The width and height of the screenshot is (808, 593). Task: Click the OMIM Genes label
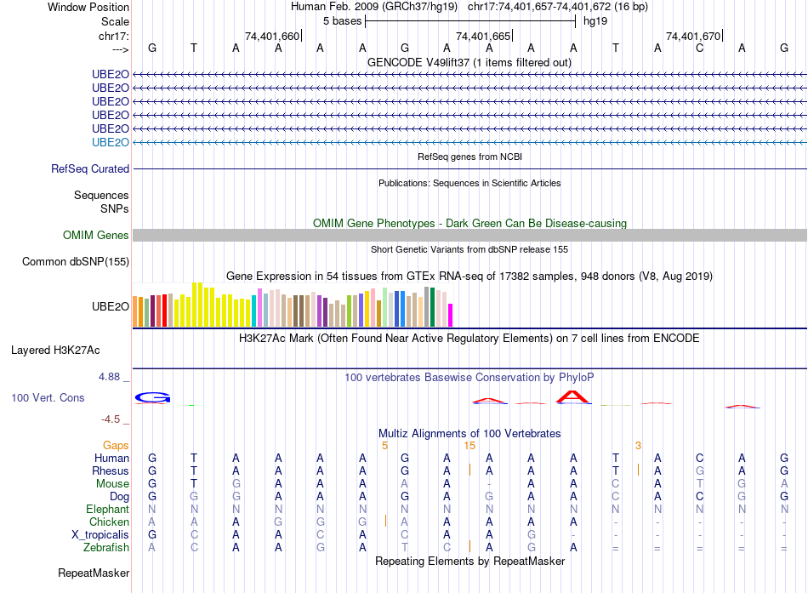[x=95, y=235]
